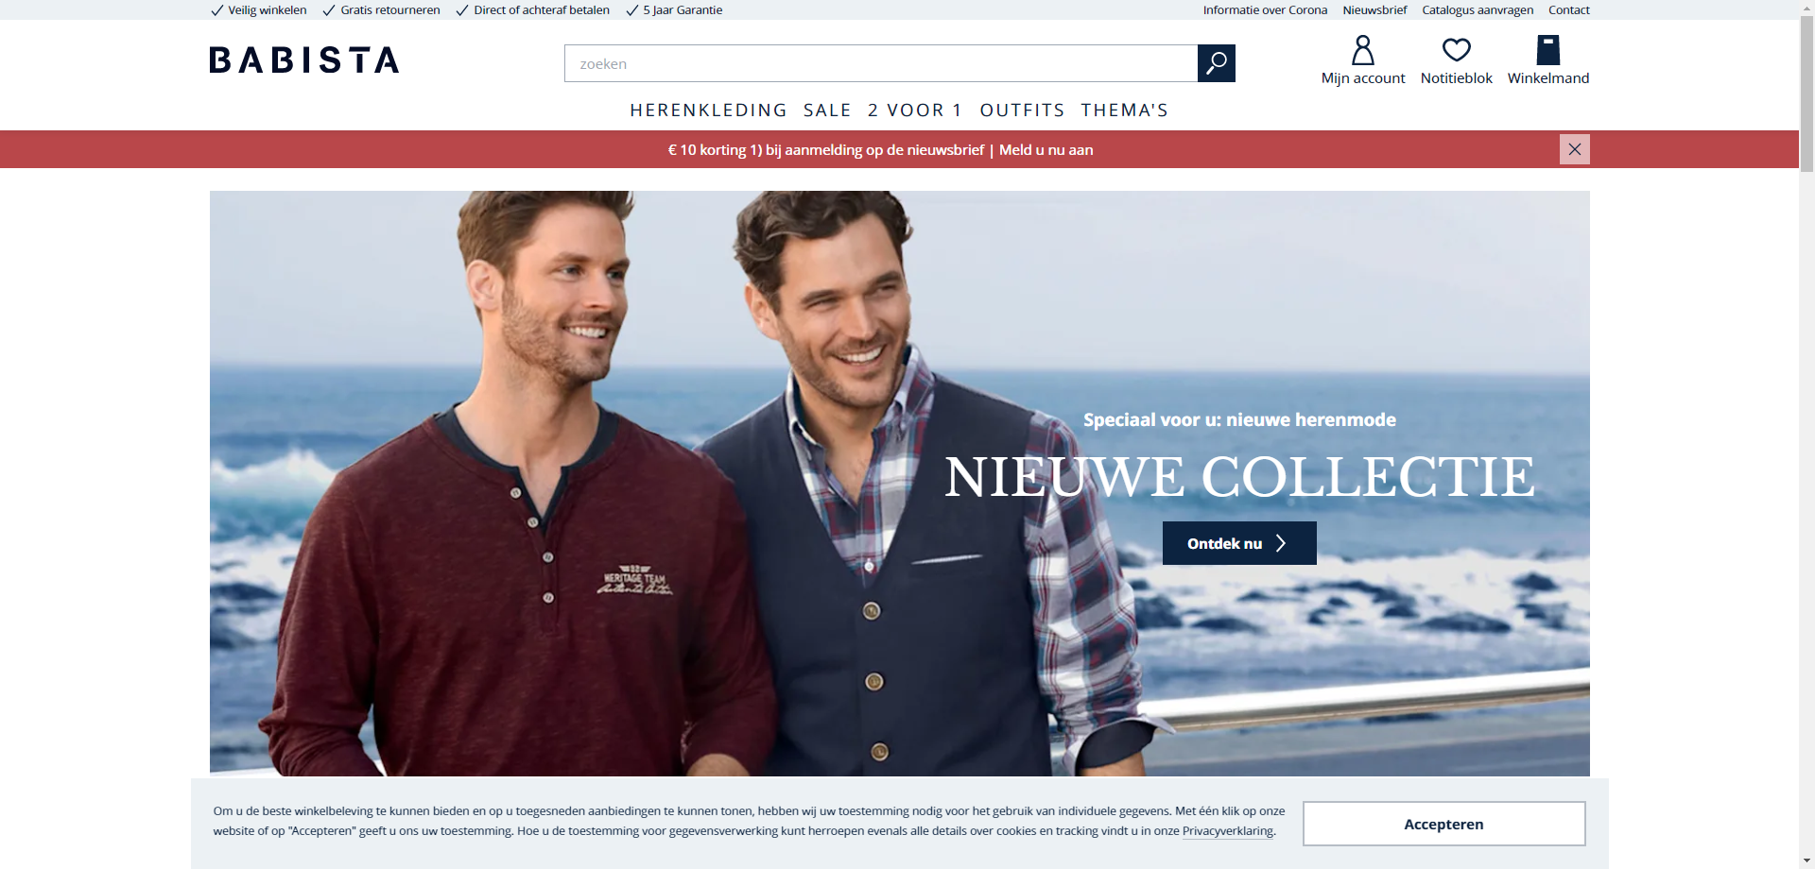Close the newsletter discount banner
This screenshot has height=869, width=1815.
click(1574, 149)
